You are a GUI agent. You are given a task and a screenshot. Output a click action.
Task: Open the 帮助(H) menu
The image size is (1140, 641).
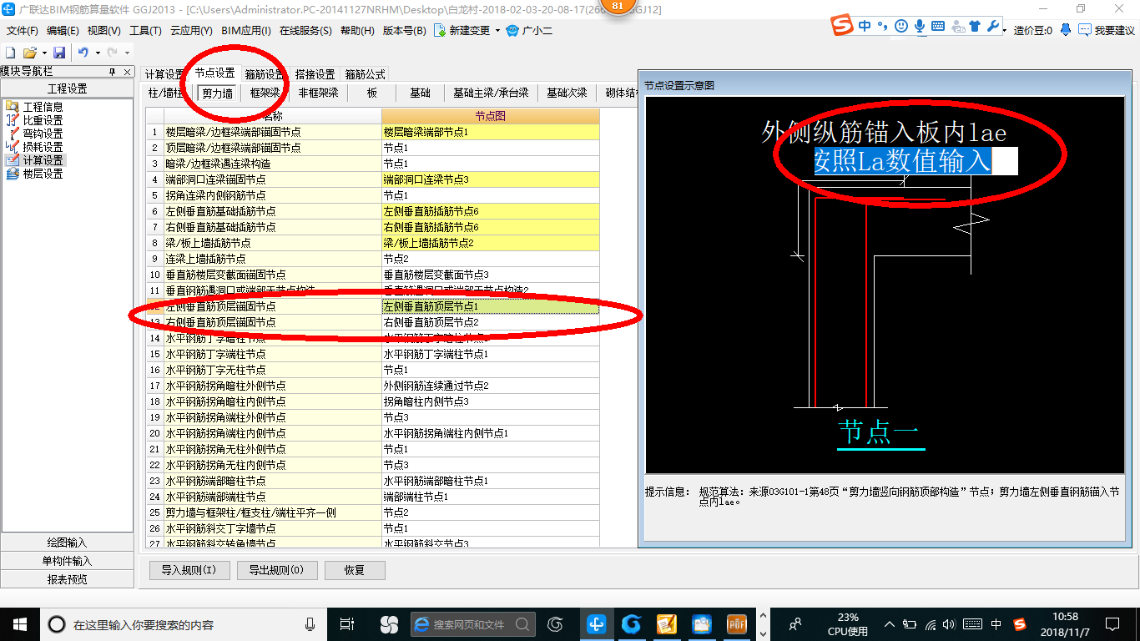tap(358, 31)
